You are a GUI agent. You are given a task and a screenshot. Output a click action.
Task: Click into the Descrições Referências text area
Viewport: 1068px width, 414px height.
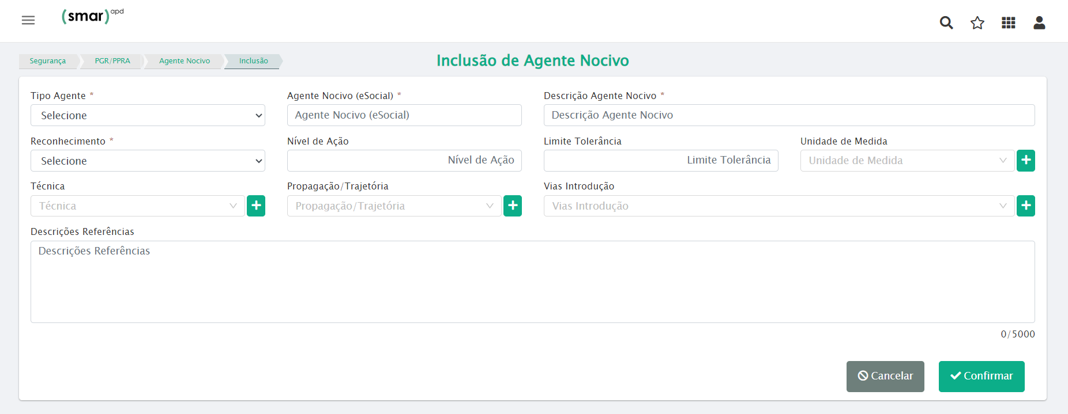[x=532, y=282]
